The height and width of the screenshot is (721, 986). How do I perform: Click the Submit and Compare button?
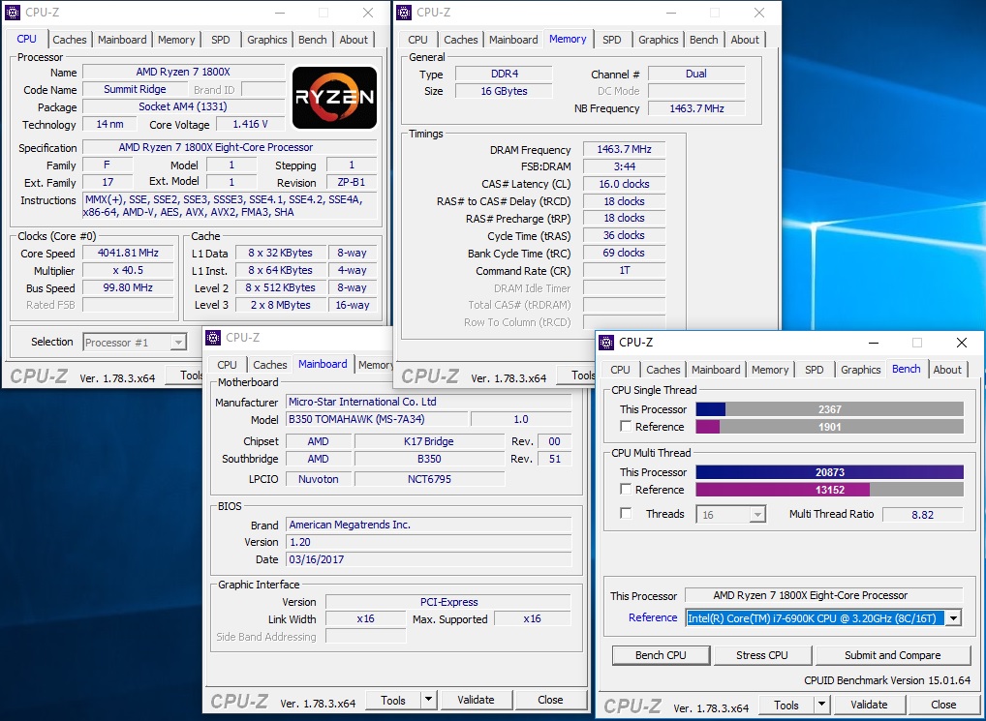tap(893, 655)
